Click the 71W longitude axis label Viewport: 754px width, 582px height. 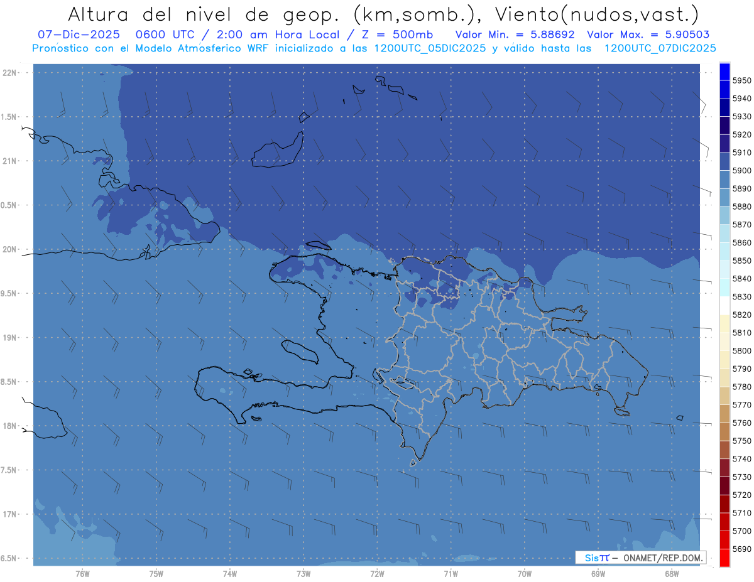point(451,573)
